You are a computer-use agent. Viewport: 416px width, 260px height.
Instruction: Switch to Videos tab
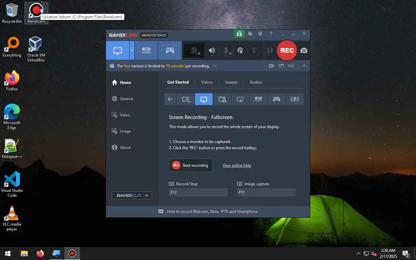pyautogui.click(x=207, y=82)
